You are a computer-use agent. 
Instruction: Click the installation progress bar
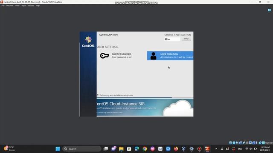145,98
